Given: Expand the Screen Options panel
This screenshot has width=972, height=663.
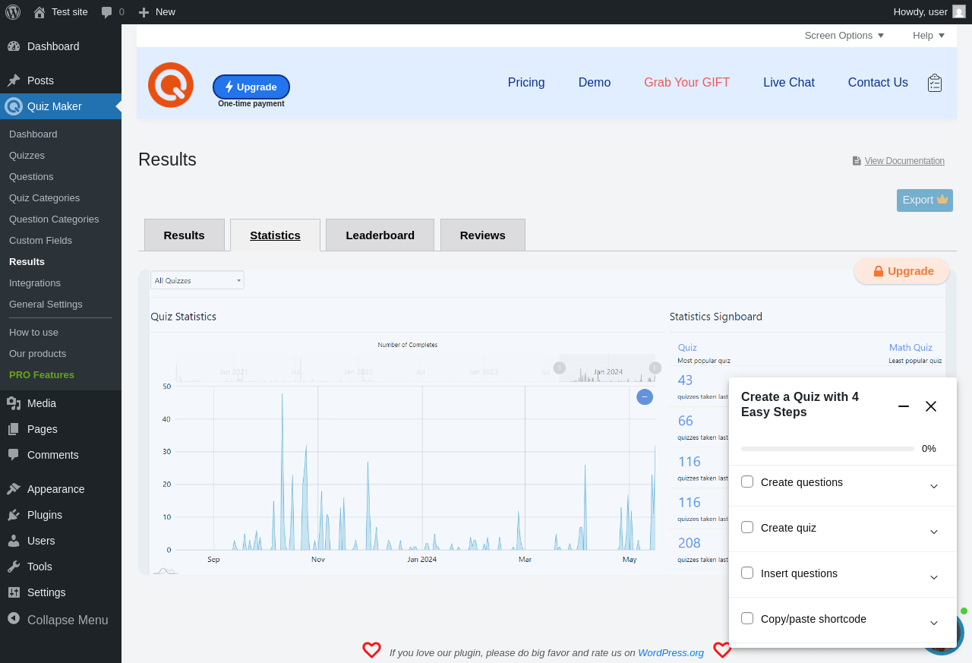Looking at the screenshot, I should click(844, 36).
